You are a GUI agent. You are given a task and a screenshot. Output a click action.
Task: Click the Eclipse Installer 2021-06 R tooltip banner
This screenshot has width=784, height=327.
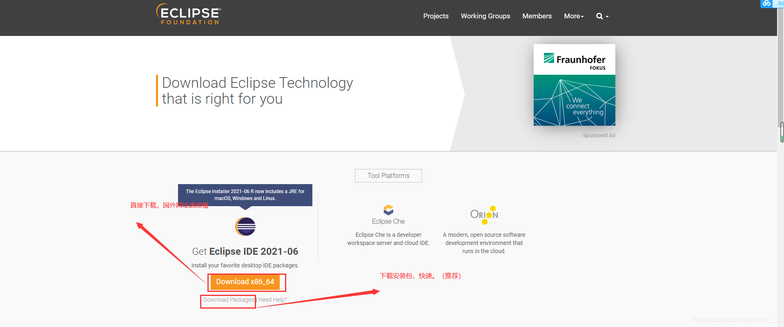(x=245, y=195)
